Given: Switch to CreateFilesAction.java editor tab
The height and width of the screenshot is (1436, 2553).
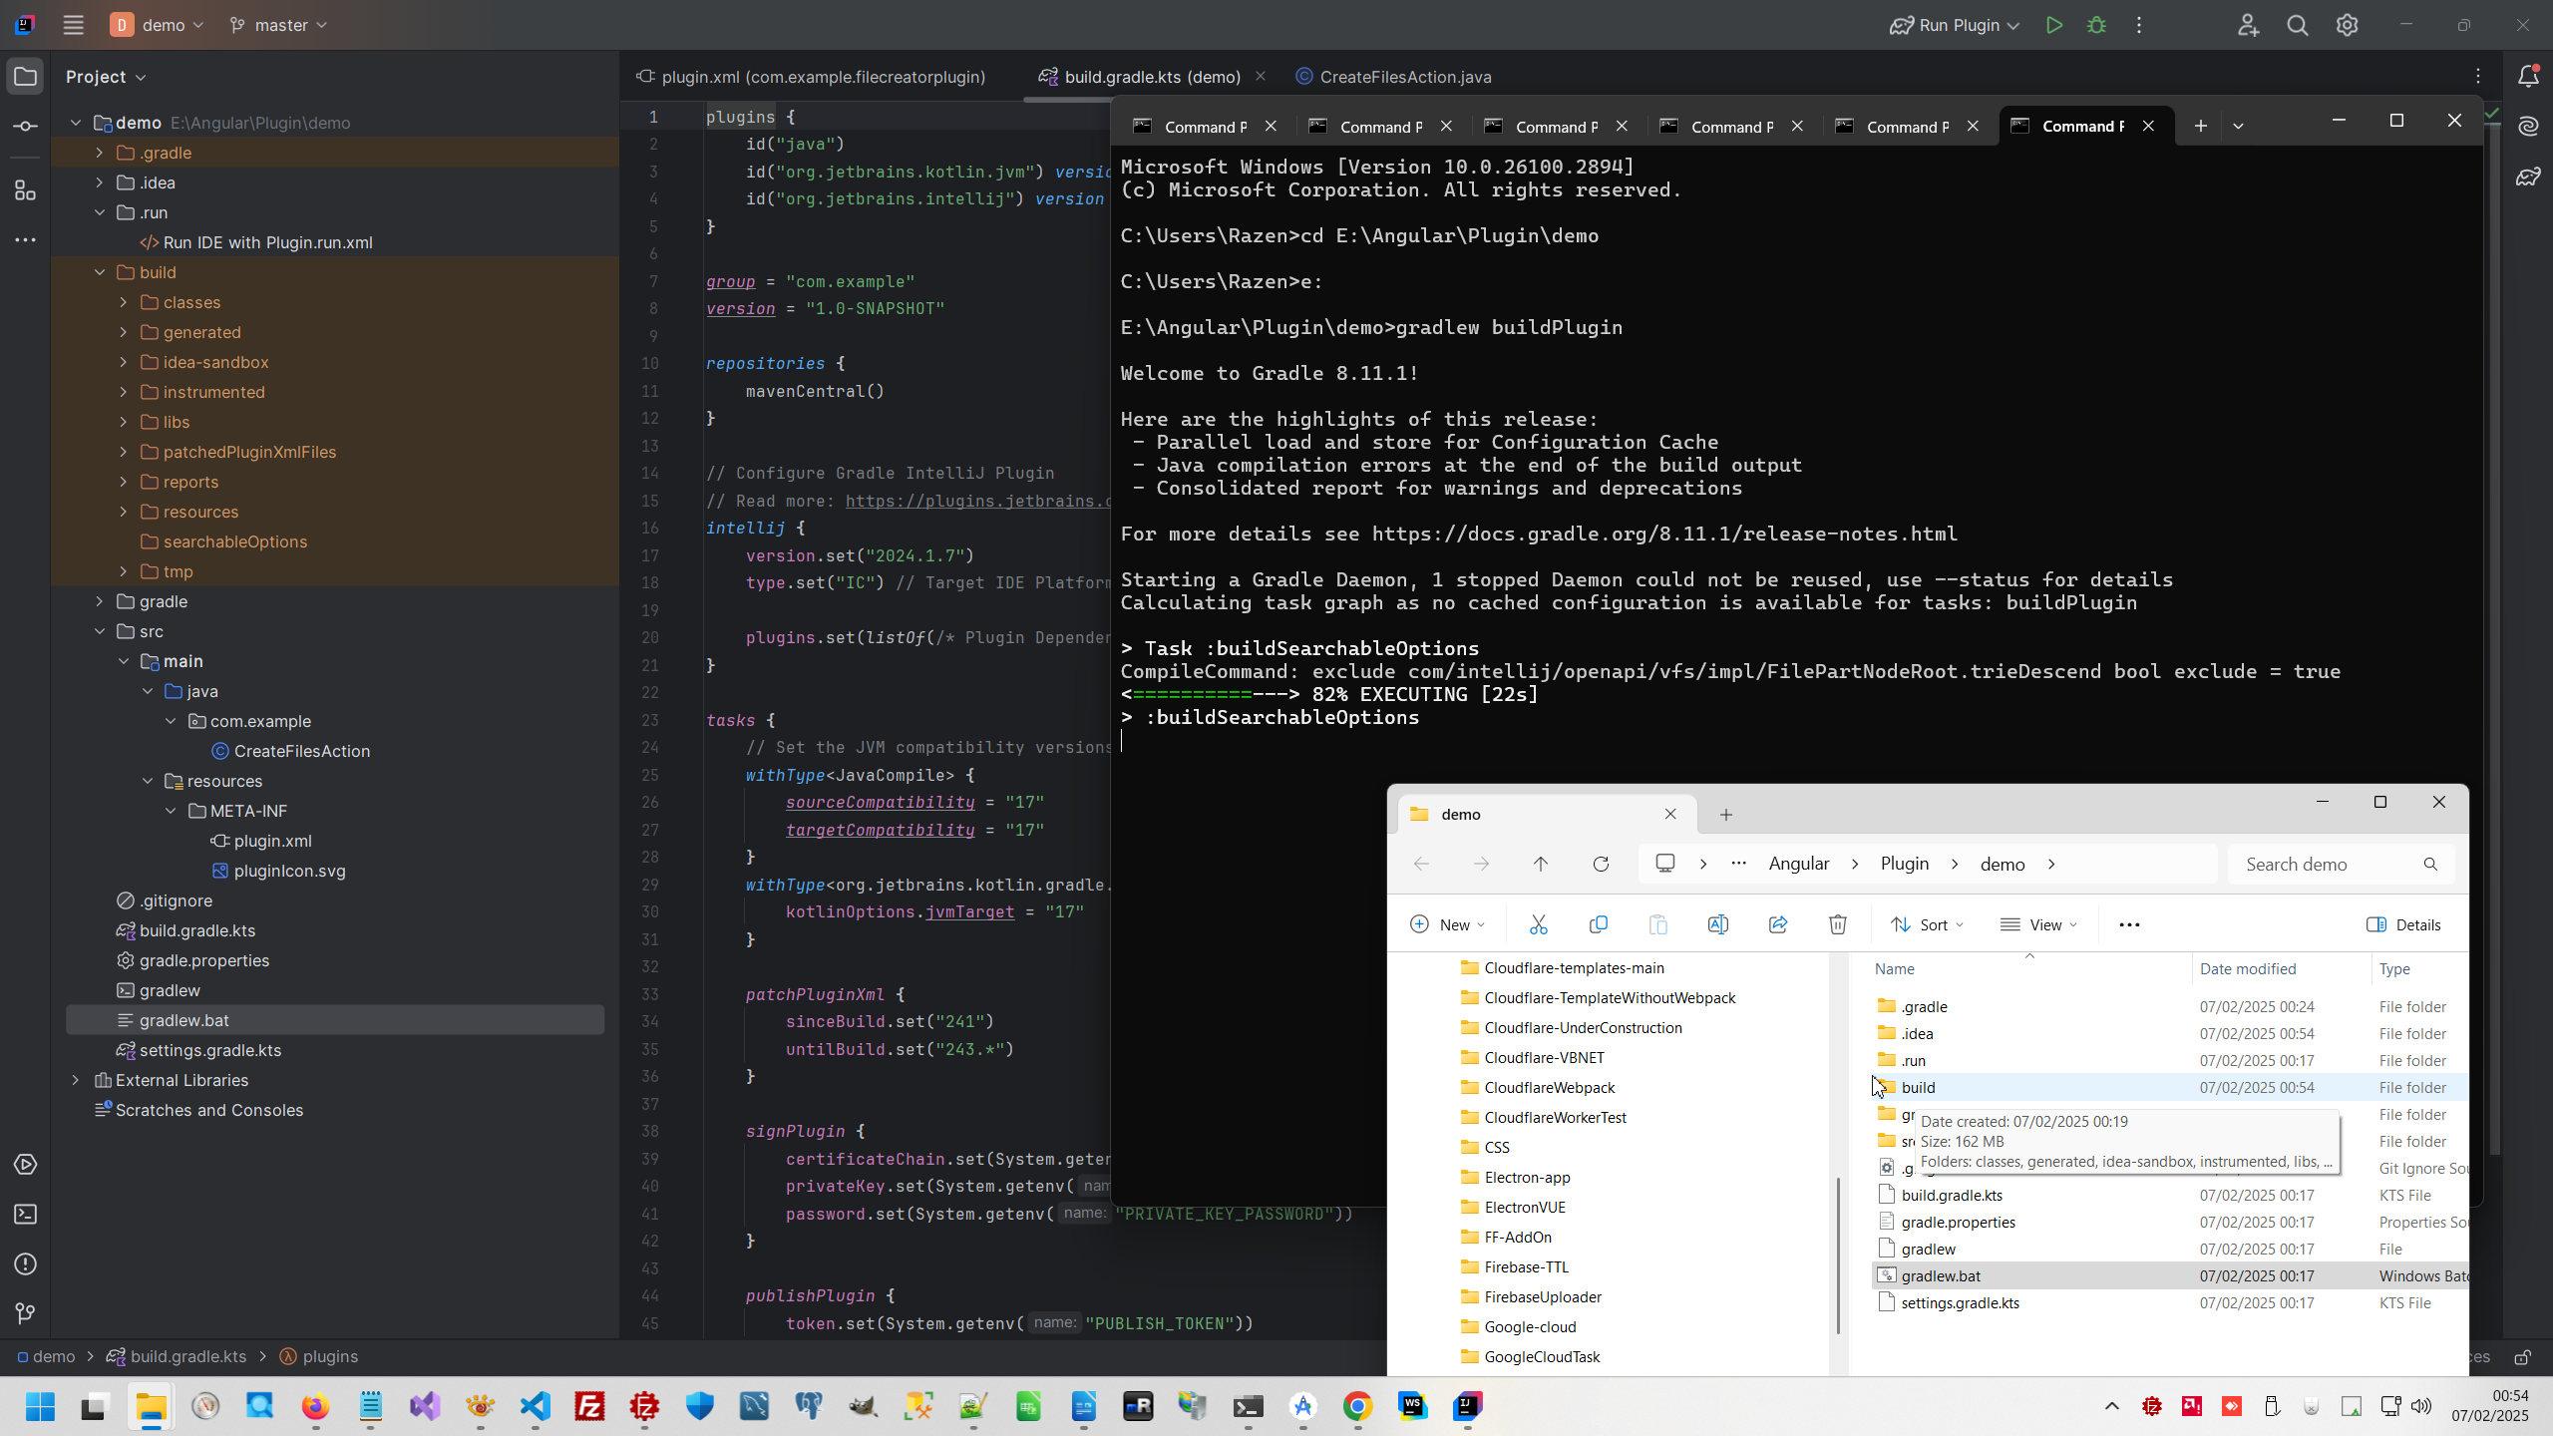Looking at the screenshot, I should click(1404, 77).
